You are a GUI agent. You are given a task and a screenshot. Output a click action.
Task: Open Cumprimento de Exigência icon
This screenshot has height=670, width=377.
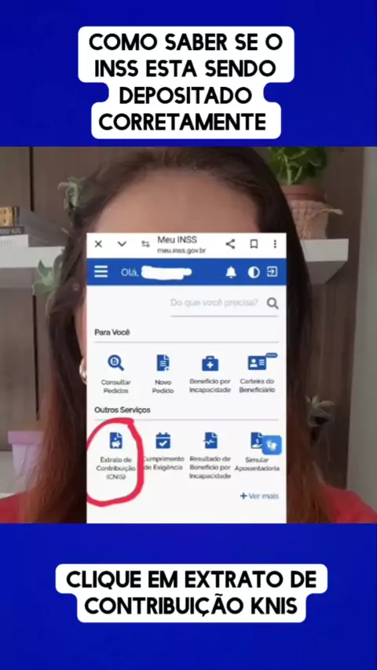(x=163, y=440)
